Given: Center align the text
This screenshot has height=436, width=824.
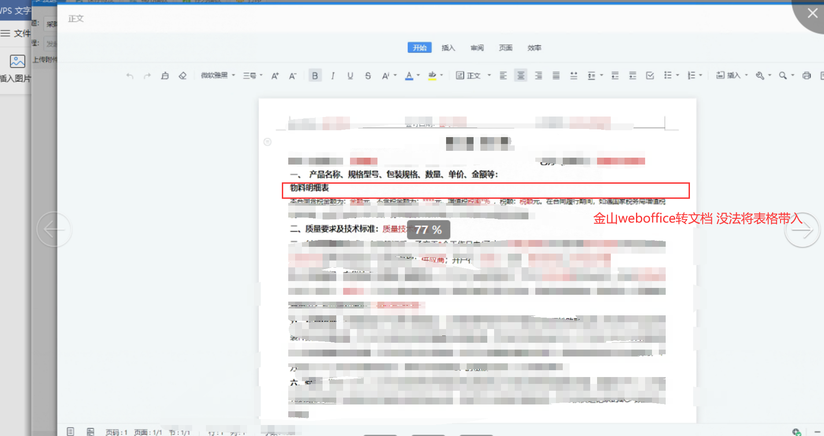Looking at the screenshot, I should pos(521,76).
